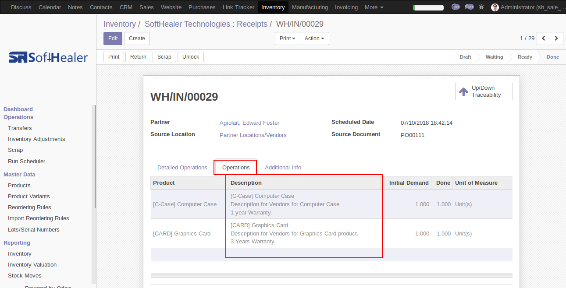Click the Scrap button
This screenshot has width=566, height=288.
tap(164, 57)
